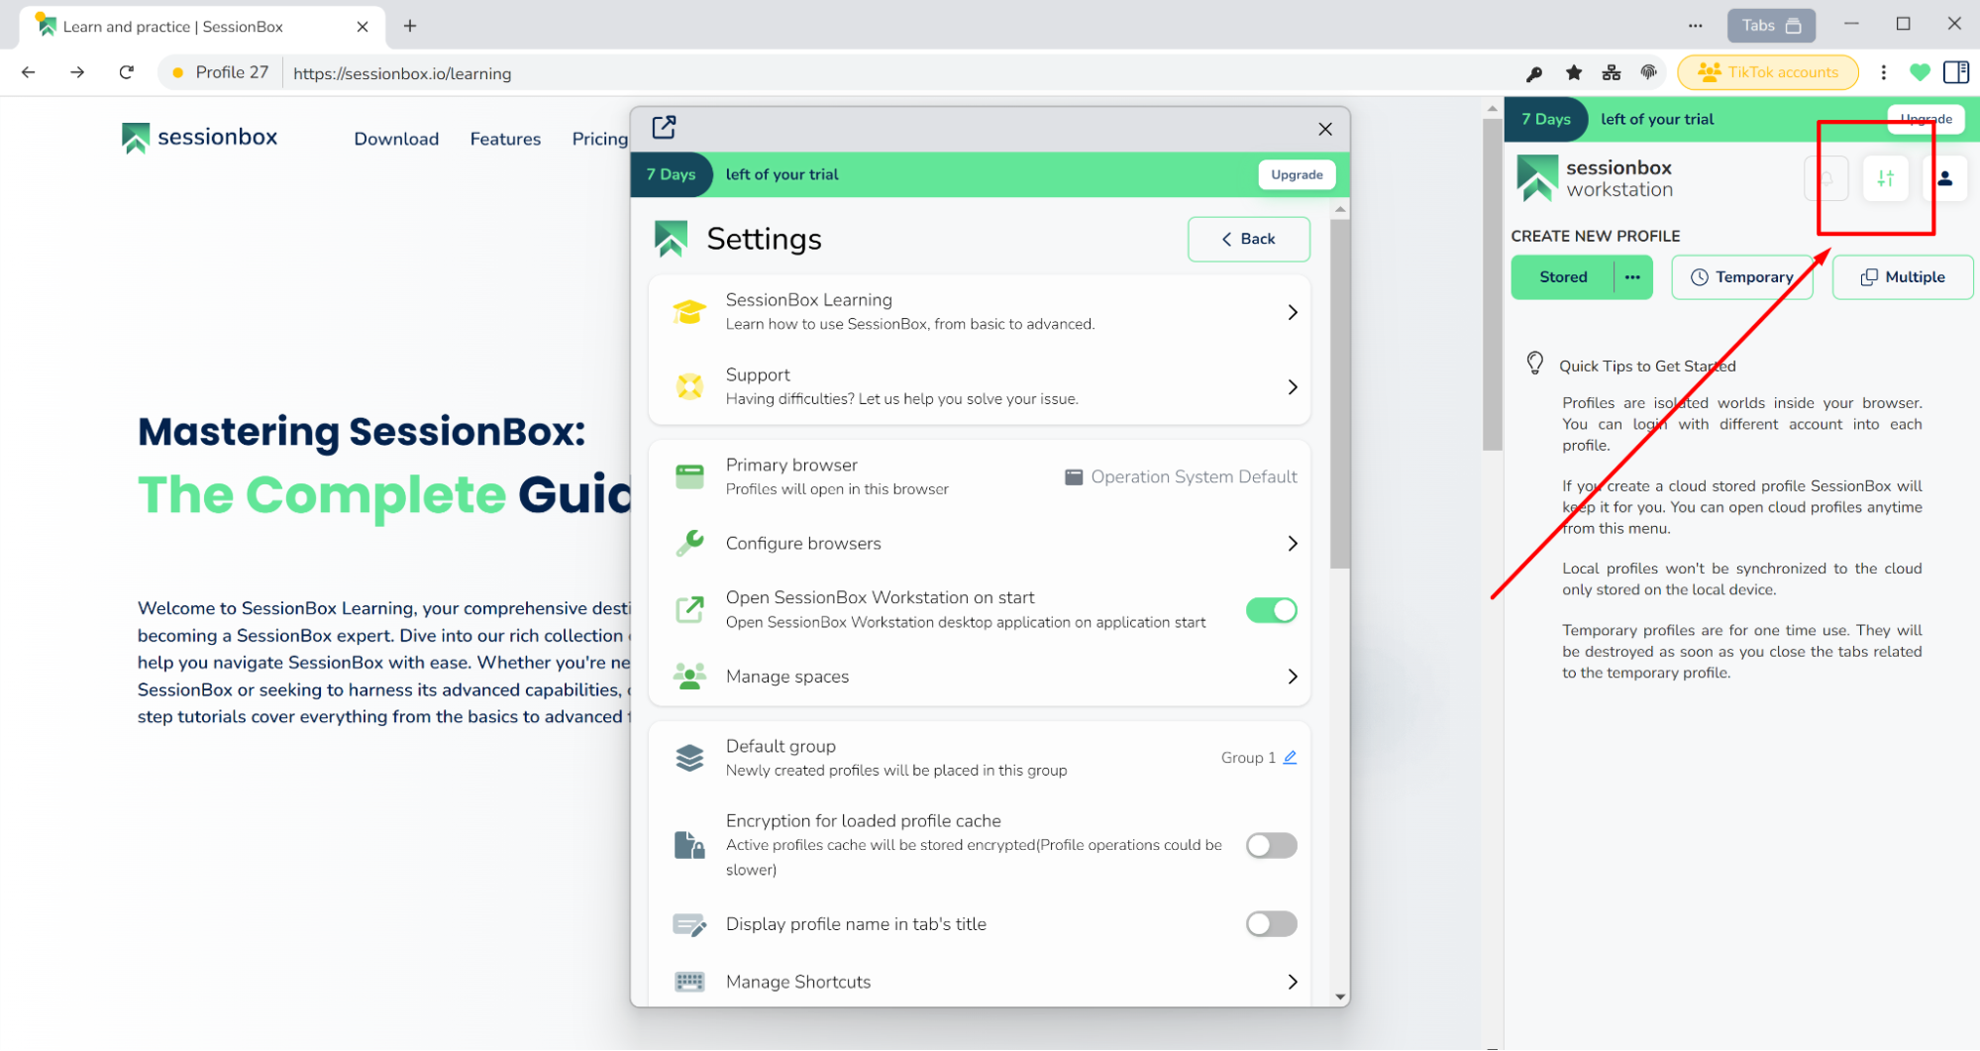Open the Features menu on the website

click(505, 139)
